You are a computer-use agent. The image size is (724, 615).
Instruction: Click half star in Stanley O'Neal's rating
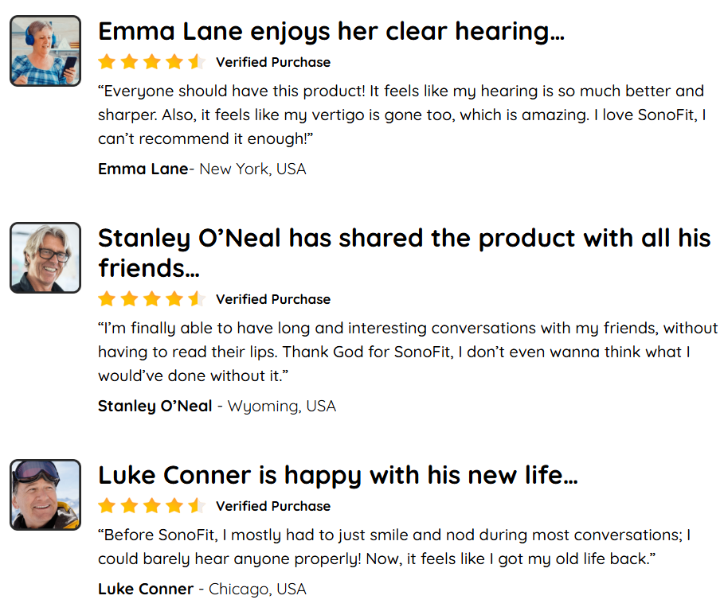pos(198,299)
